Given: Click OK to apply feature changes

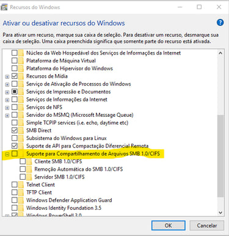Looking at the screenshot, I should [169, 226].
